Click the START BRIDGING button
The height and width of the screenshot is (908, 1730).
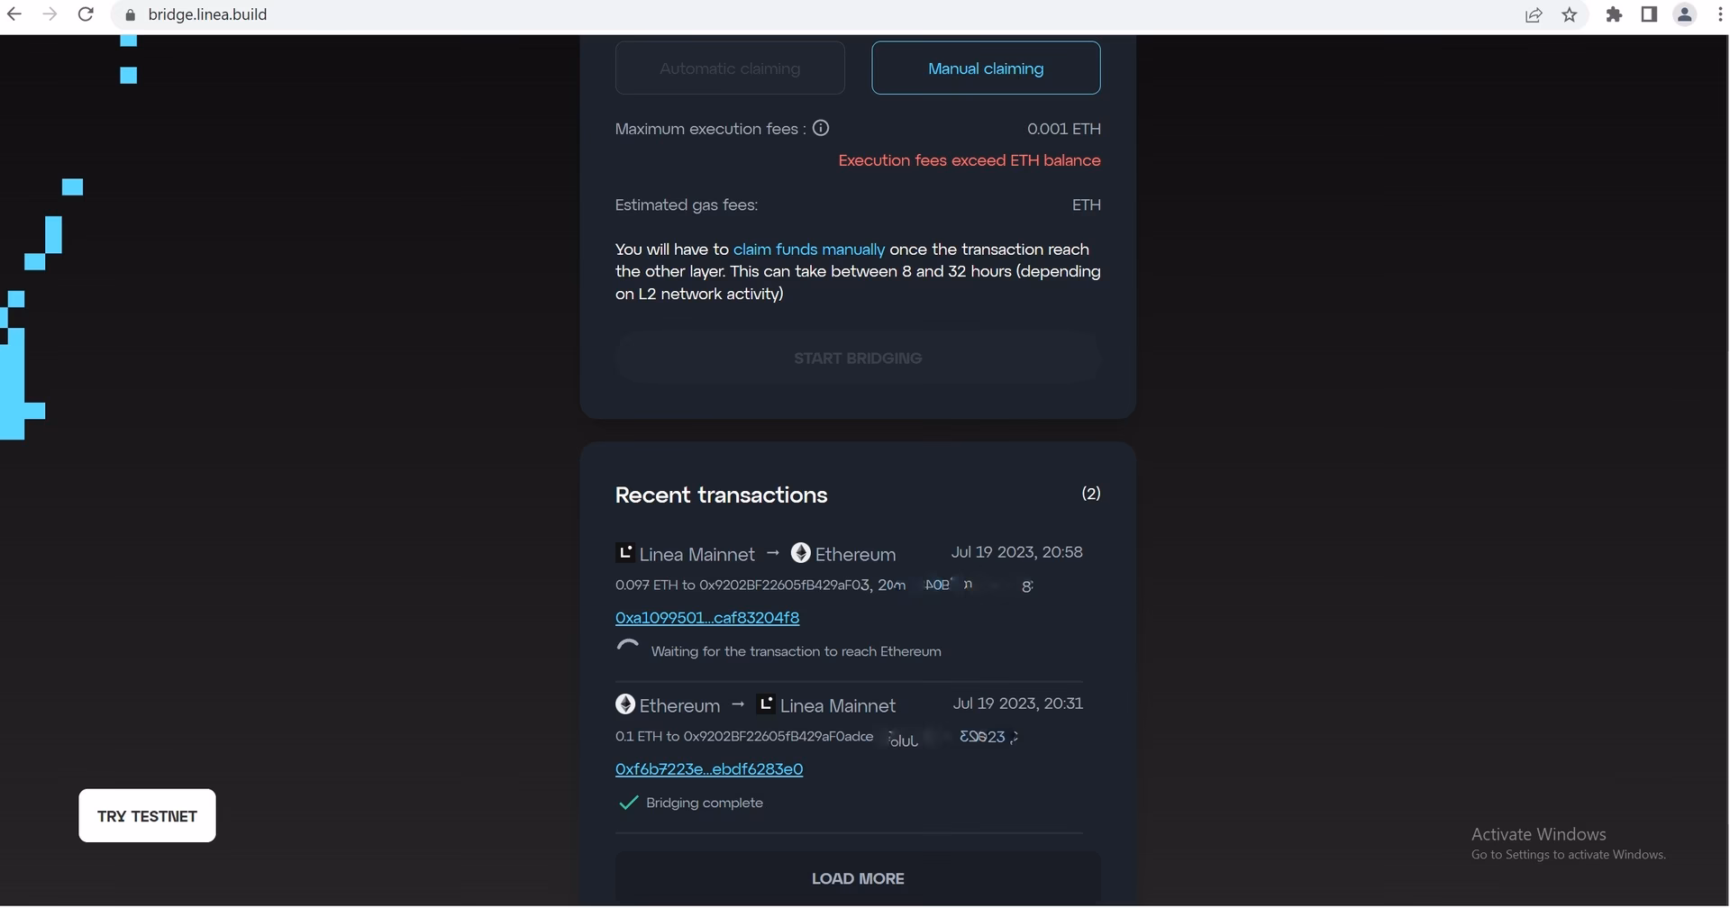coord(858,358)
